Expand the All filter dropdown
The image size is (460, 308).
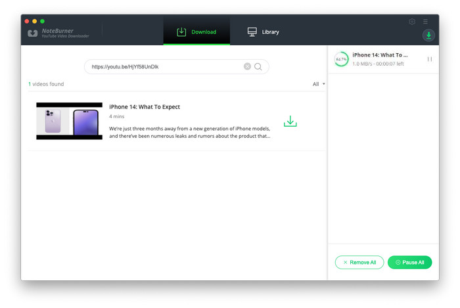319,84
